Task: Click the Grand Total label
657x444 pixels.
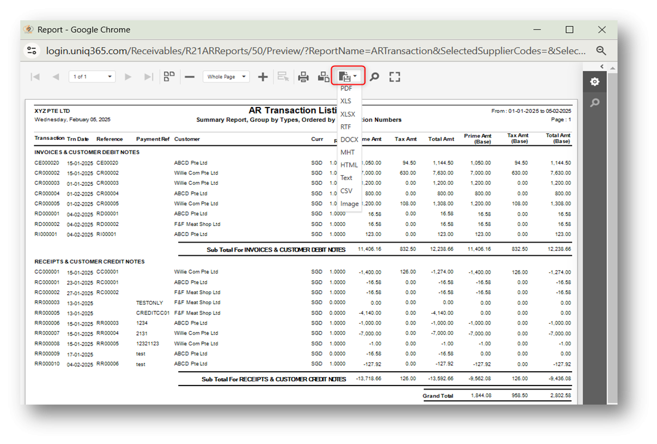Action: tap(438, 396)
